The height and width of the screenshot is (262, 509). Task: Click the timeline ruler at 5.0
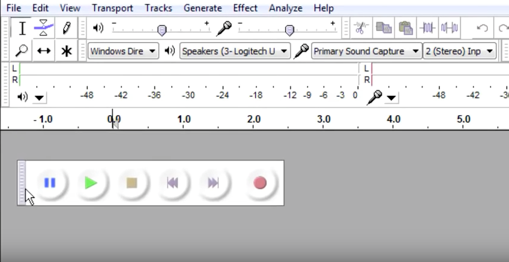point(463,119)
